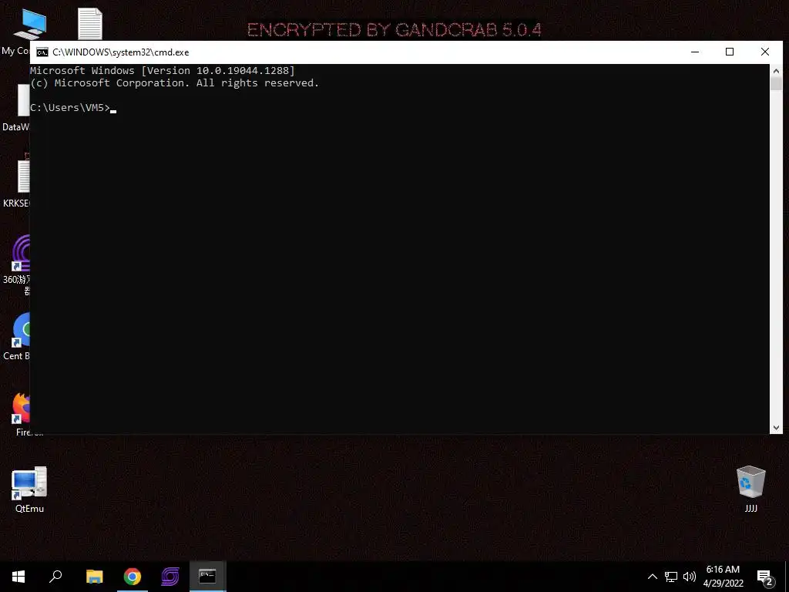Screen dimensions: 789x592
Task: Open the cmd.exe title bar system icon
Action: (42, 52)
